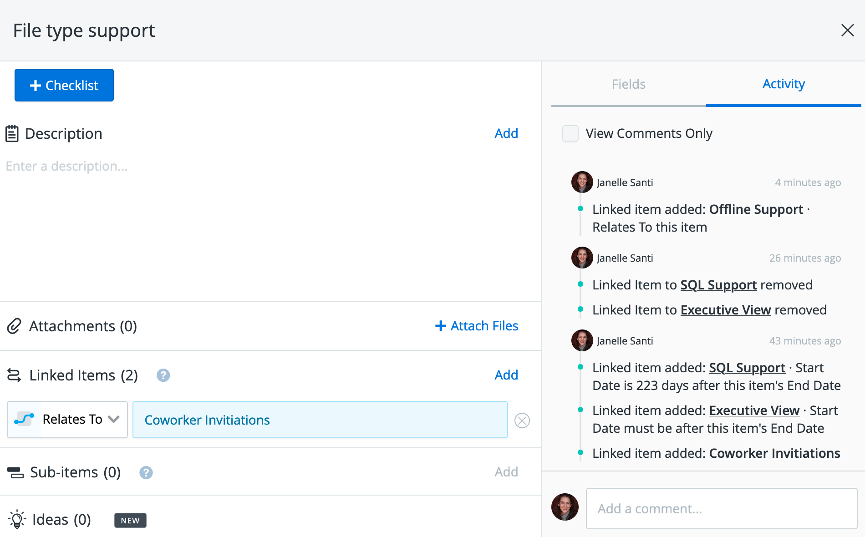Click in the Add a comment field
Image resolution: width=865 pixels, height=537 pixels.
(721, 509)
